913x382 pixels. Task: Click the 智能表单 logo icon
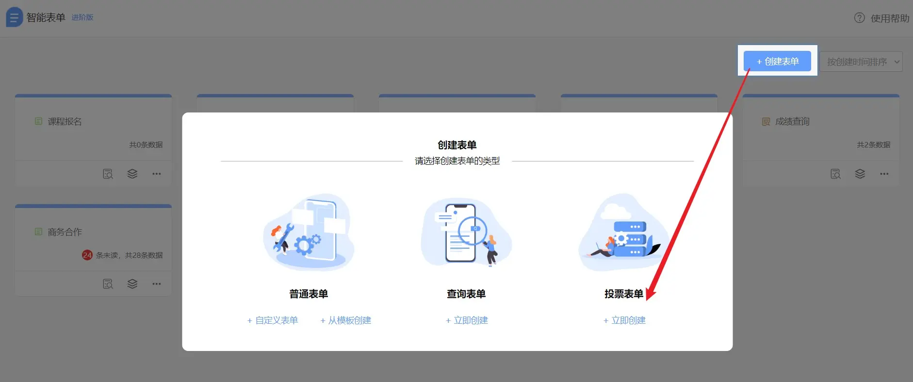coord(14,17)
